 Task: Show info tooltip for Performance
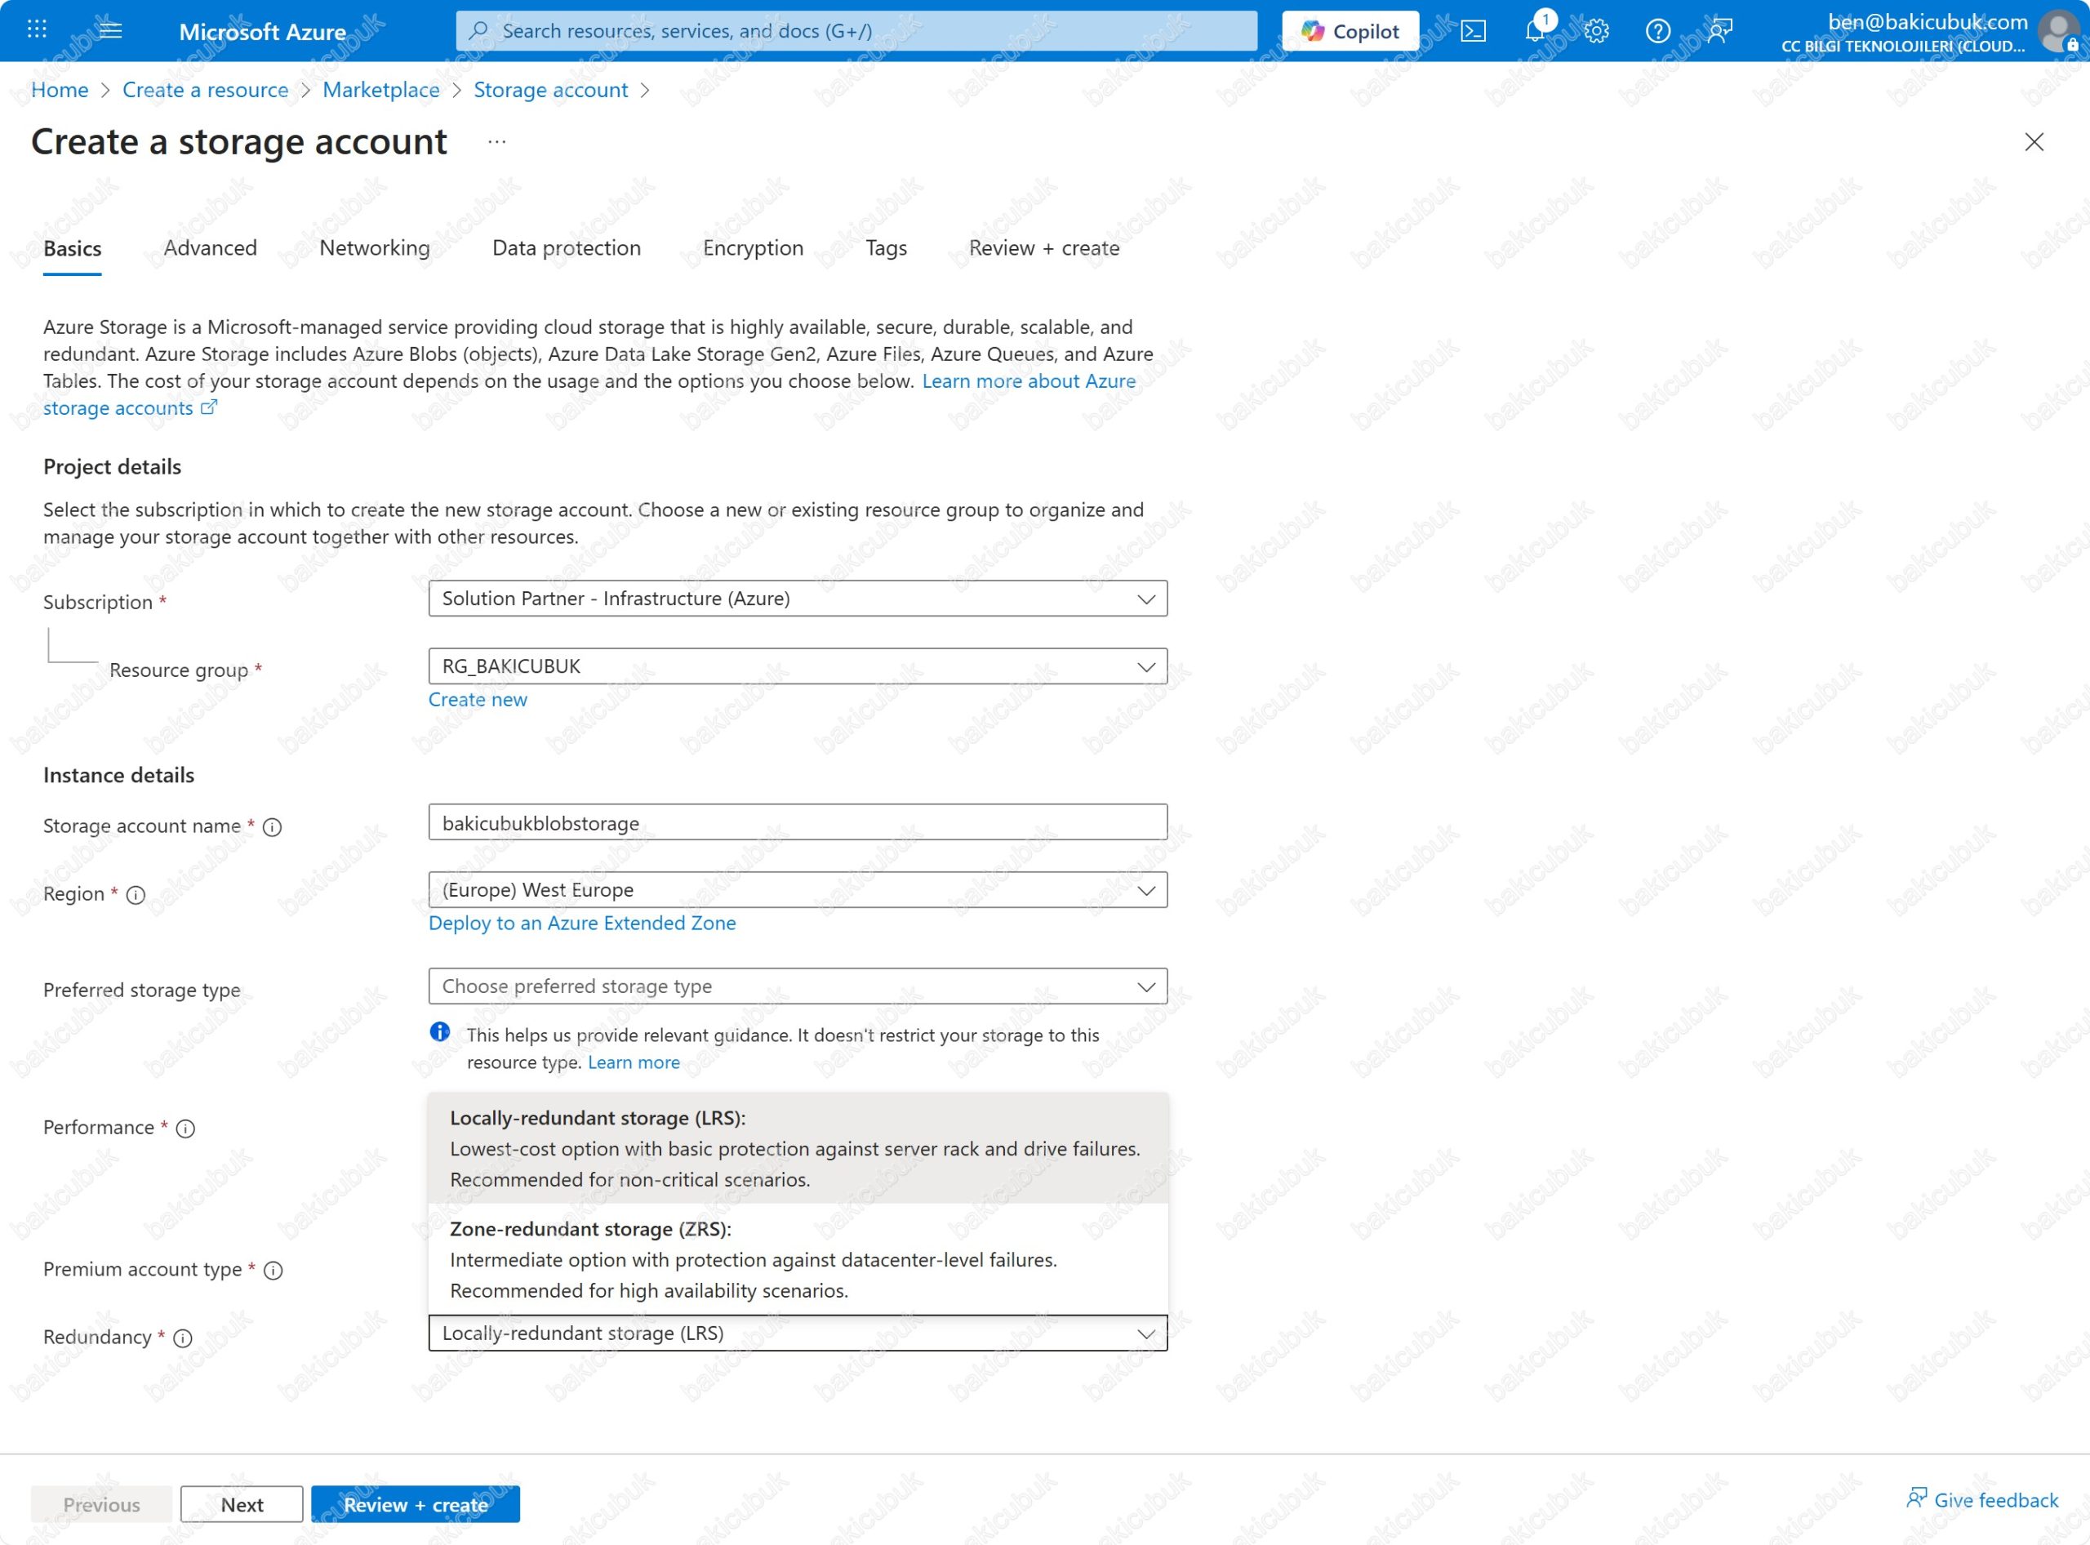pos(186,1129)
